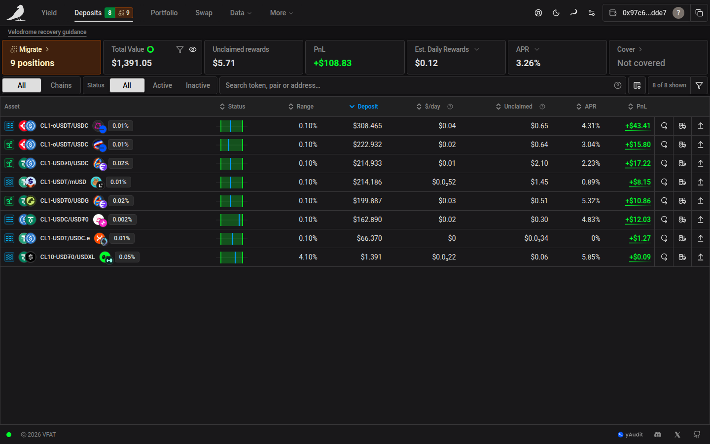Click the sickle icon in header
This screenshot has height=444, width=710.
573,13
